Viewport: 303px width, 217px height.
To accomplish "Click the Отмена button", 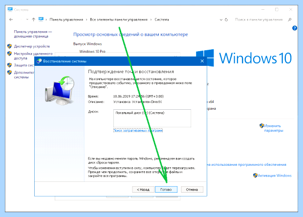I will click(x=192, y=189).
